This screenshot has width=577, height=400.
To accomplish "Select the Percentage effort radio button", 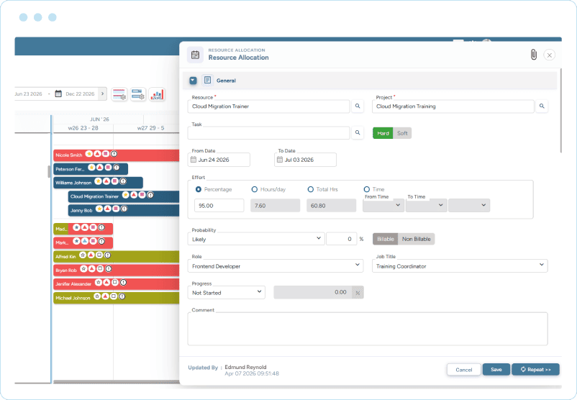I will coord(199,189).
